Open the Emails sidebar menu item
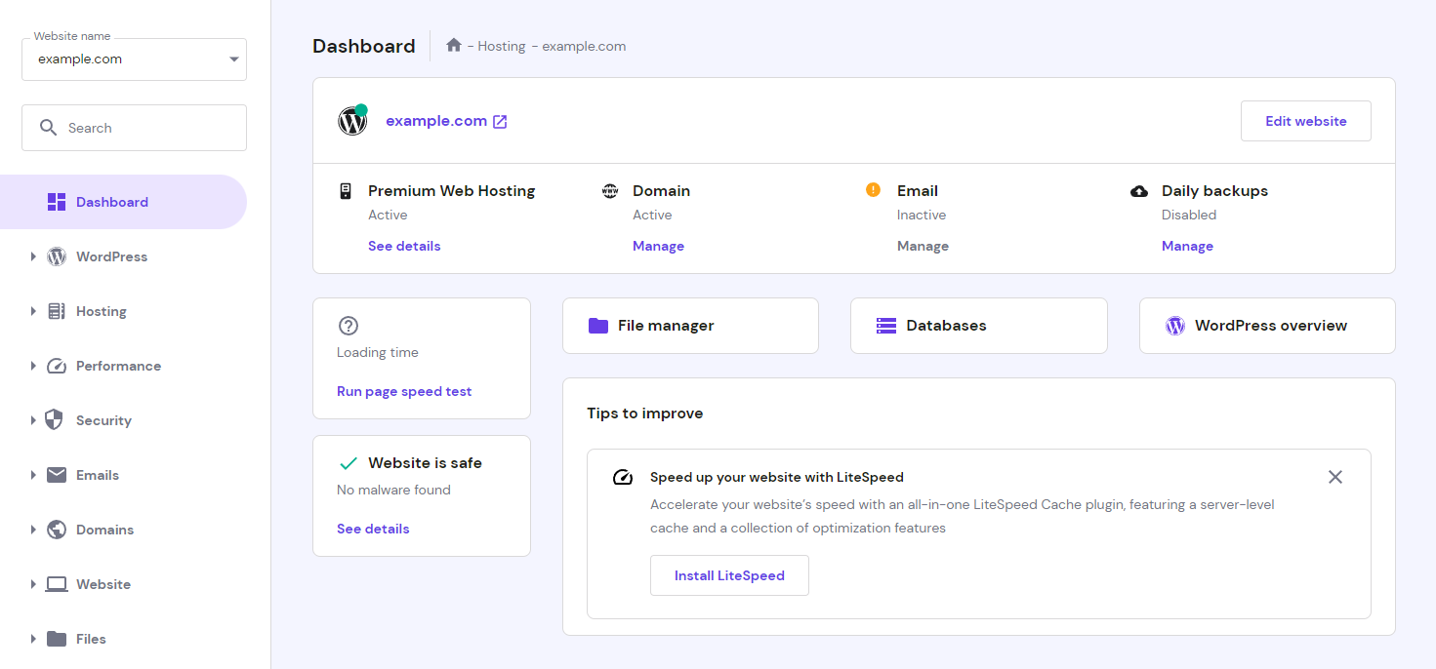The height and width of the screenshot is (669, 1436). pos(123,475)
